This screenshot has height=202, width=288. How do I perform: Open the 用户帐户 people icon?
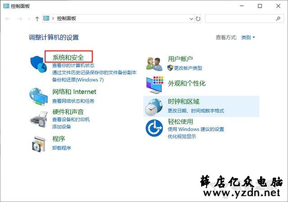tap(154, 64)
